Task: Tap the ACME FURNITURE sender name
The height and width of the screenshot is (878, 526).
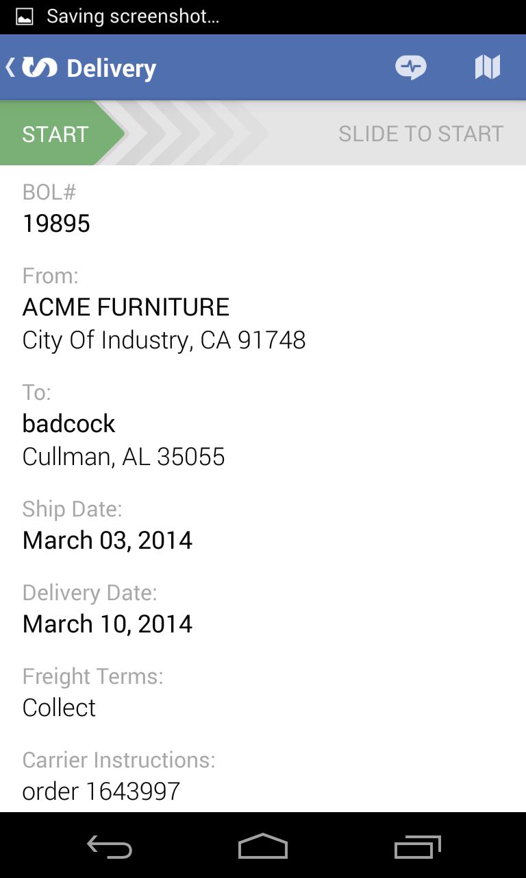Action: pos(126,307)
